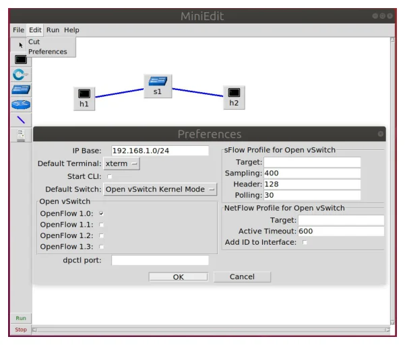The height and width of the screenshot is (345, 405).
Task: Toggle Add ID to Interface checkbox
Action: point(305,242)
